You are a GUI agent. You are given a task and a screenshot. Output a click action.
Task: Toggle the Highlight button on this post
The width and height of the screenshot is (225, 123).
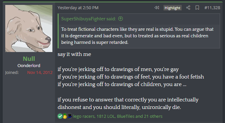tap(173, 8)
